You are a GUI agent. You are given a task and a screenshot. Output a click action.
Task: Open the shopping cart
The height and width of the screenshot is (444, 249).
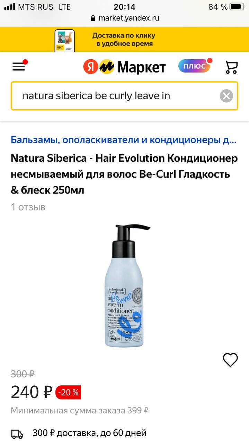231,67
